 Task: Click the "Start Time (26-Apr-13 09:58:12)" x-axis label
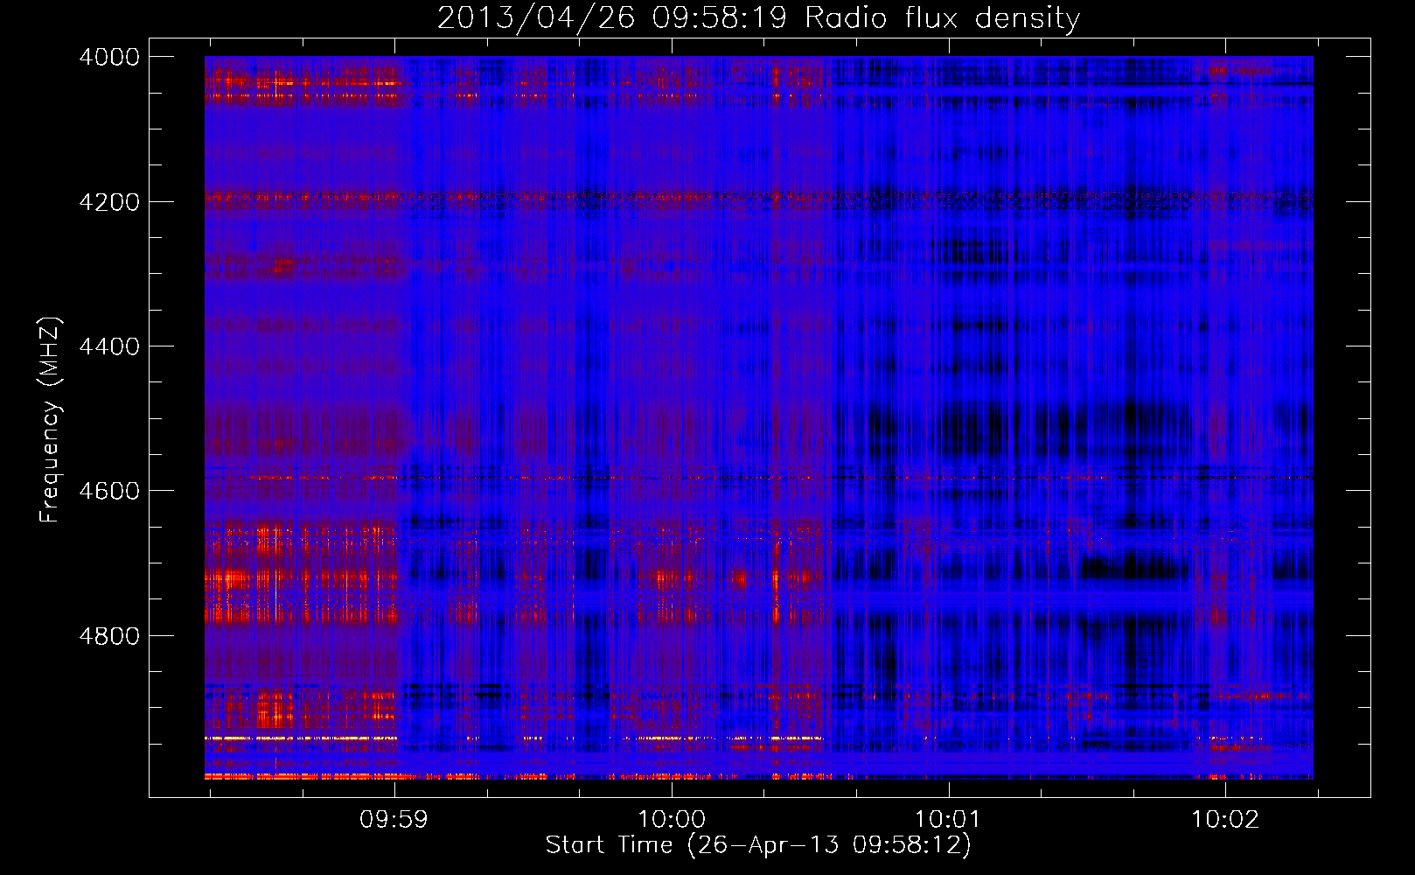pos(758,845)
